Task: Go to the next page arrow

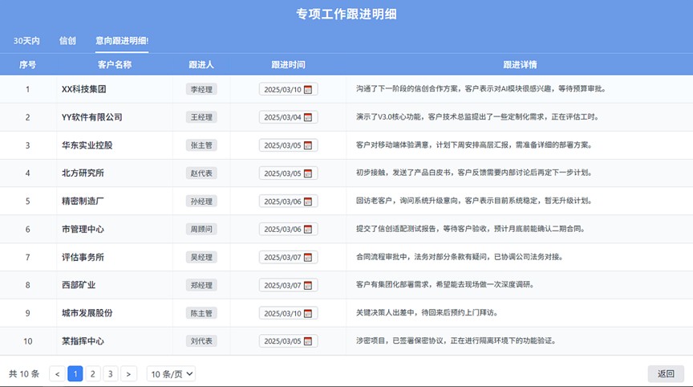Action: pos(128,373)
